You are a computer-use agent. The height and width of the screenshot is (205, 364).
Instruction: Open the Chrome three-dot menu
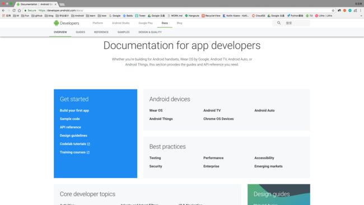(361, 11)
